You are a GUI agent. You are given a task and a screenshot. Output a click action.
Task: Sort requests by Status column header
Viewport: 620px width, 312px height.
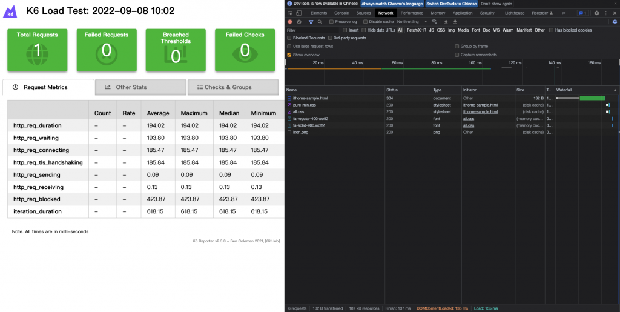(407, 90)
